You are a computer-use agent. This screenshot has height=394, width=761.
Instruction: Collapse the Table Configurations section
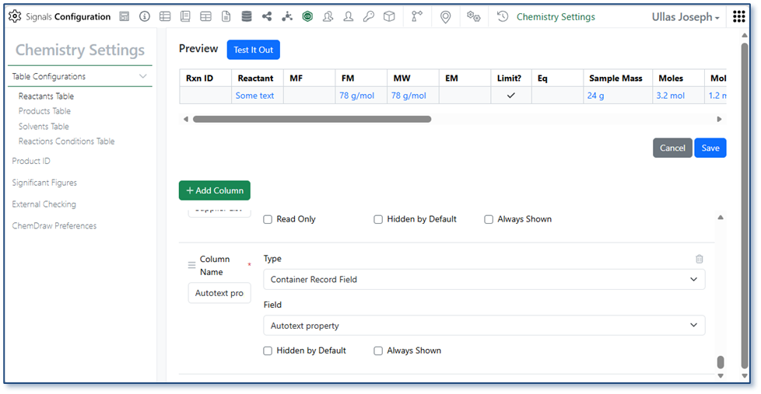click(x=142, y=76)
